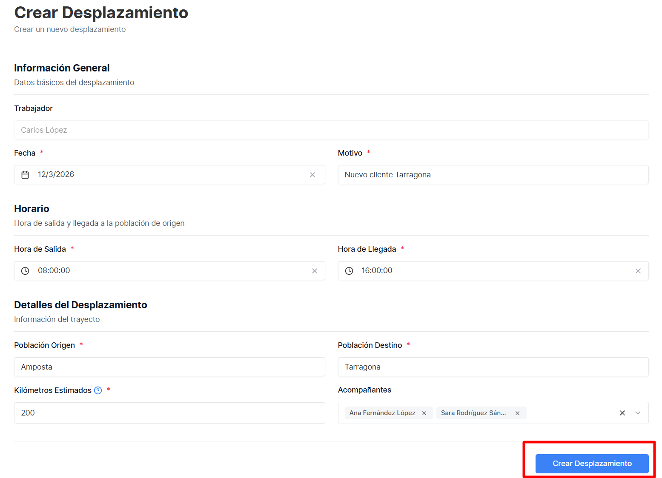Open the Kilómetros Estimados help tooltip icon
The image size is (662, 478).
pos(98,390)
